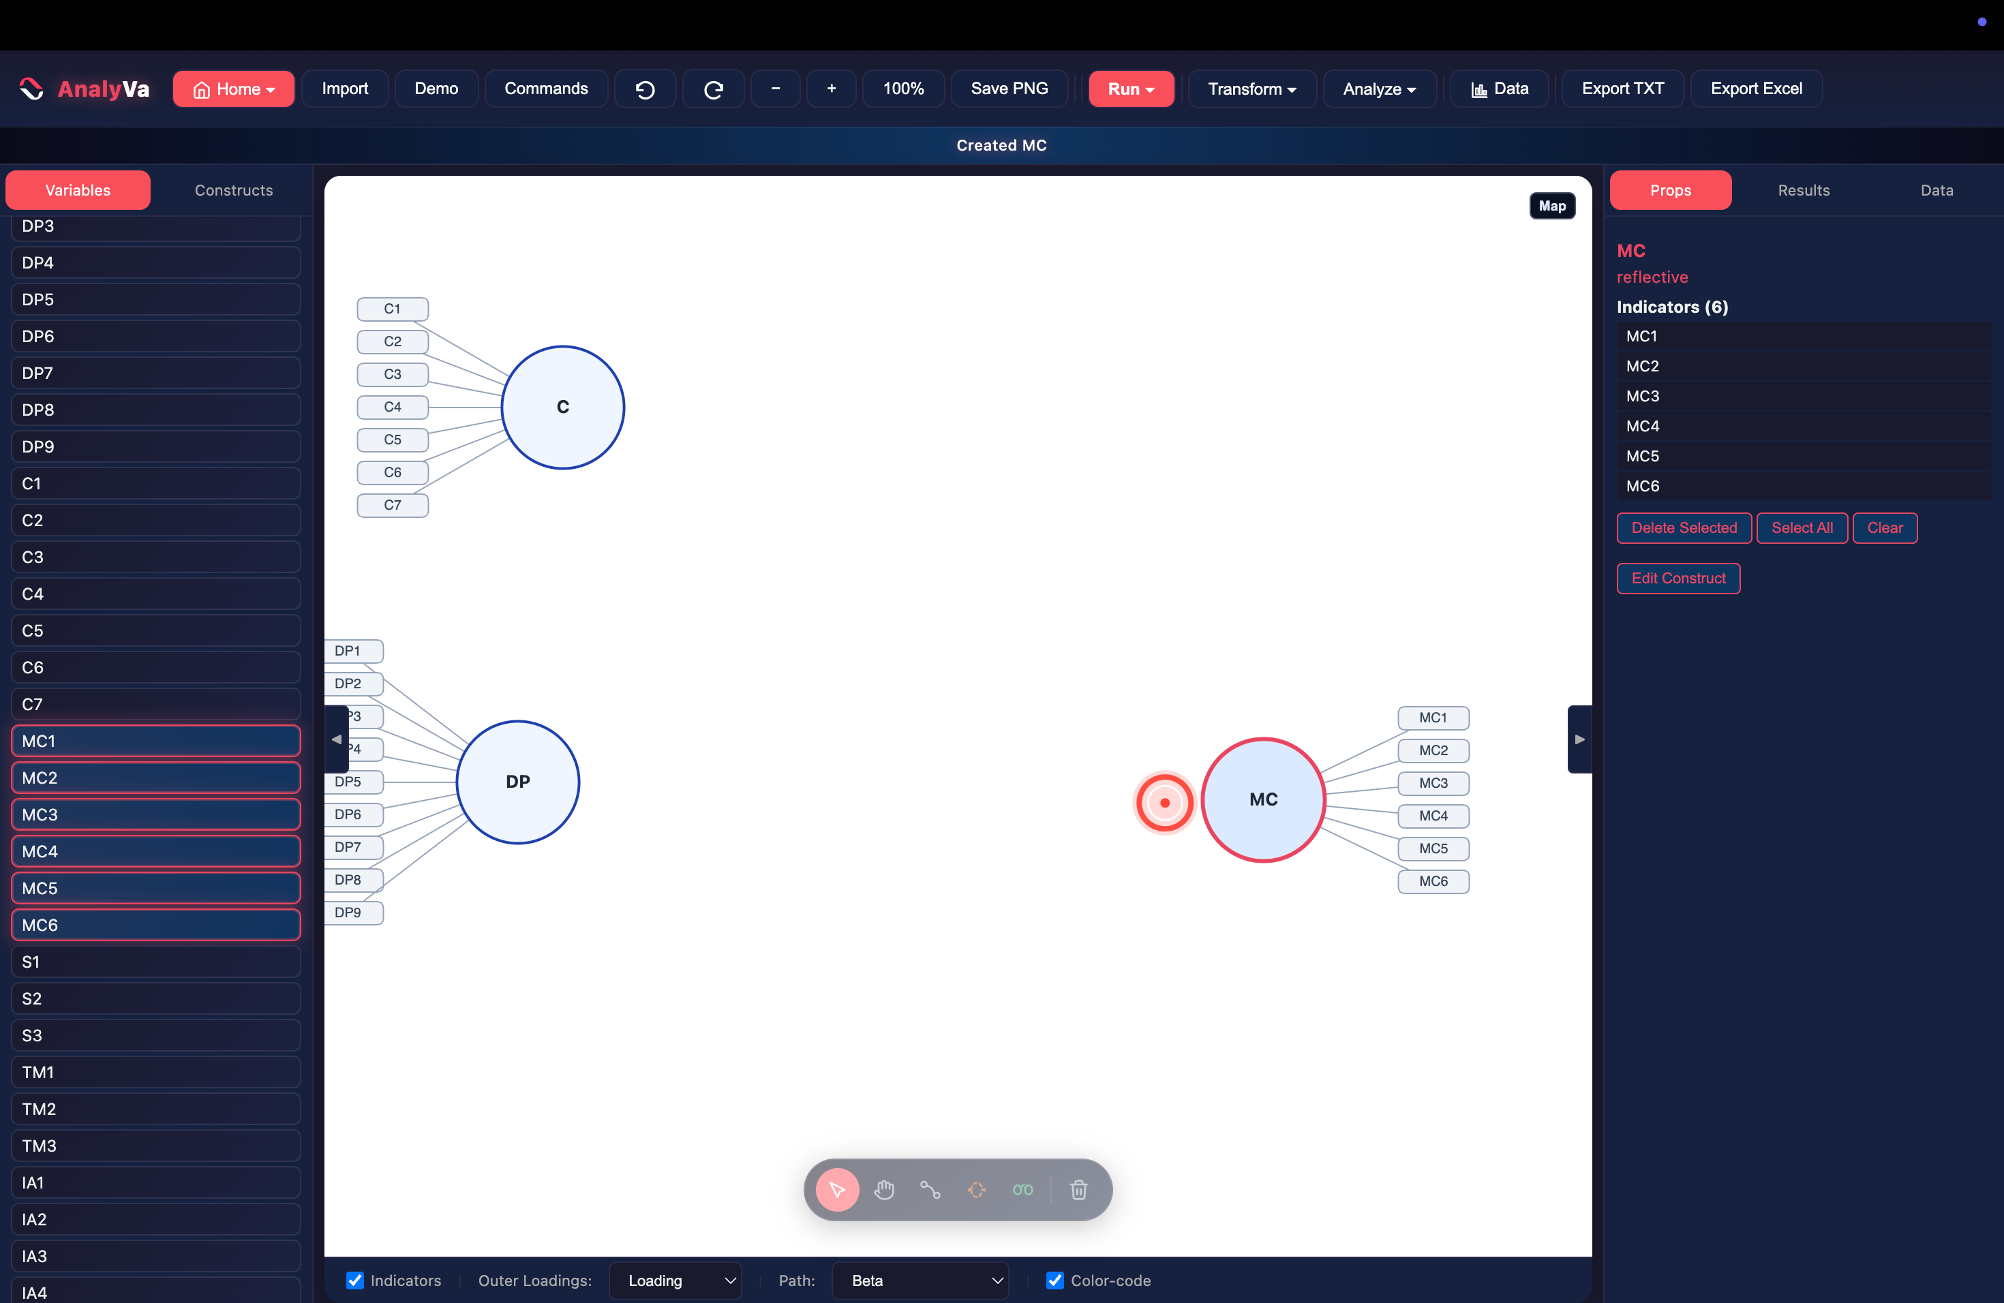2004x1303 pixels.
Task: Click the C1 indicator box on canvas
Action: (x=393, y=309)
